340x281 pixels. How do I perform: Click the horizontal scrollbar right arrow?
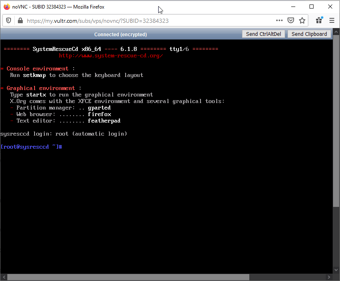tap(329, 277)
